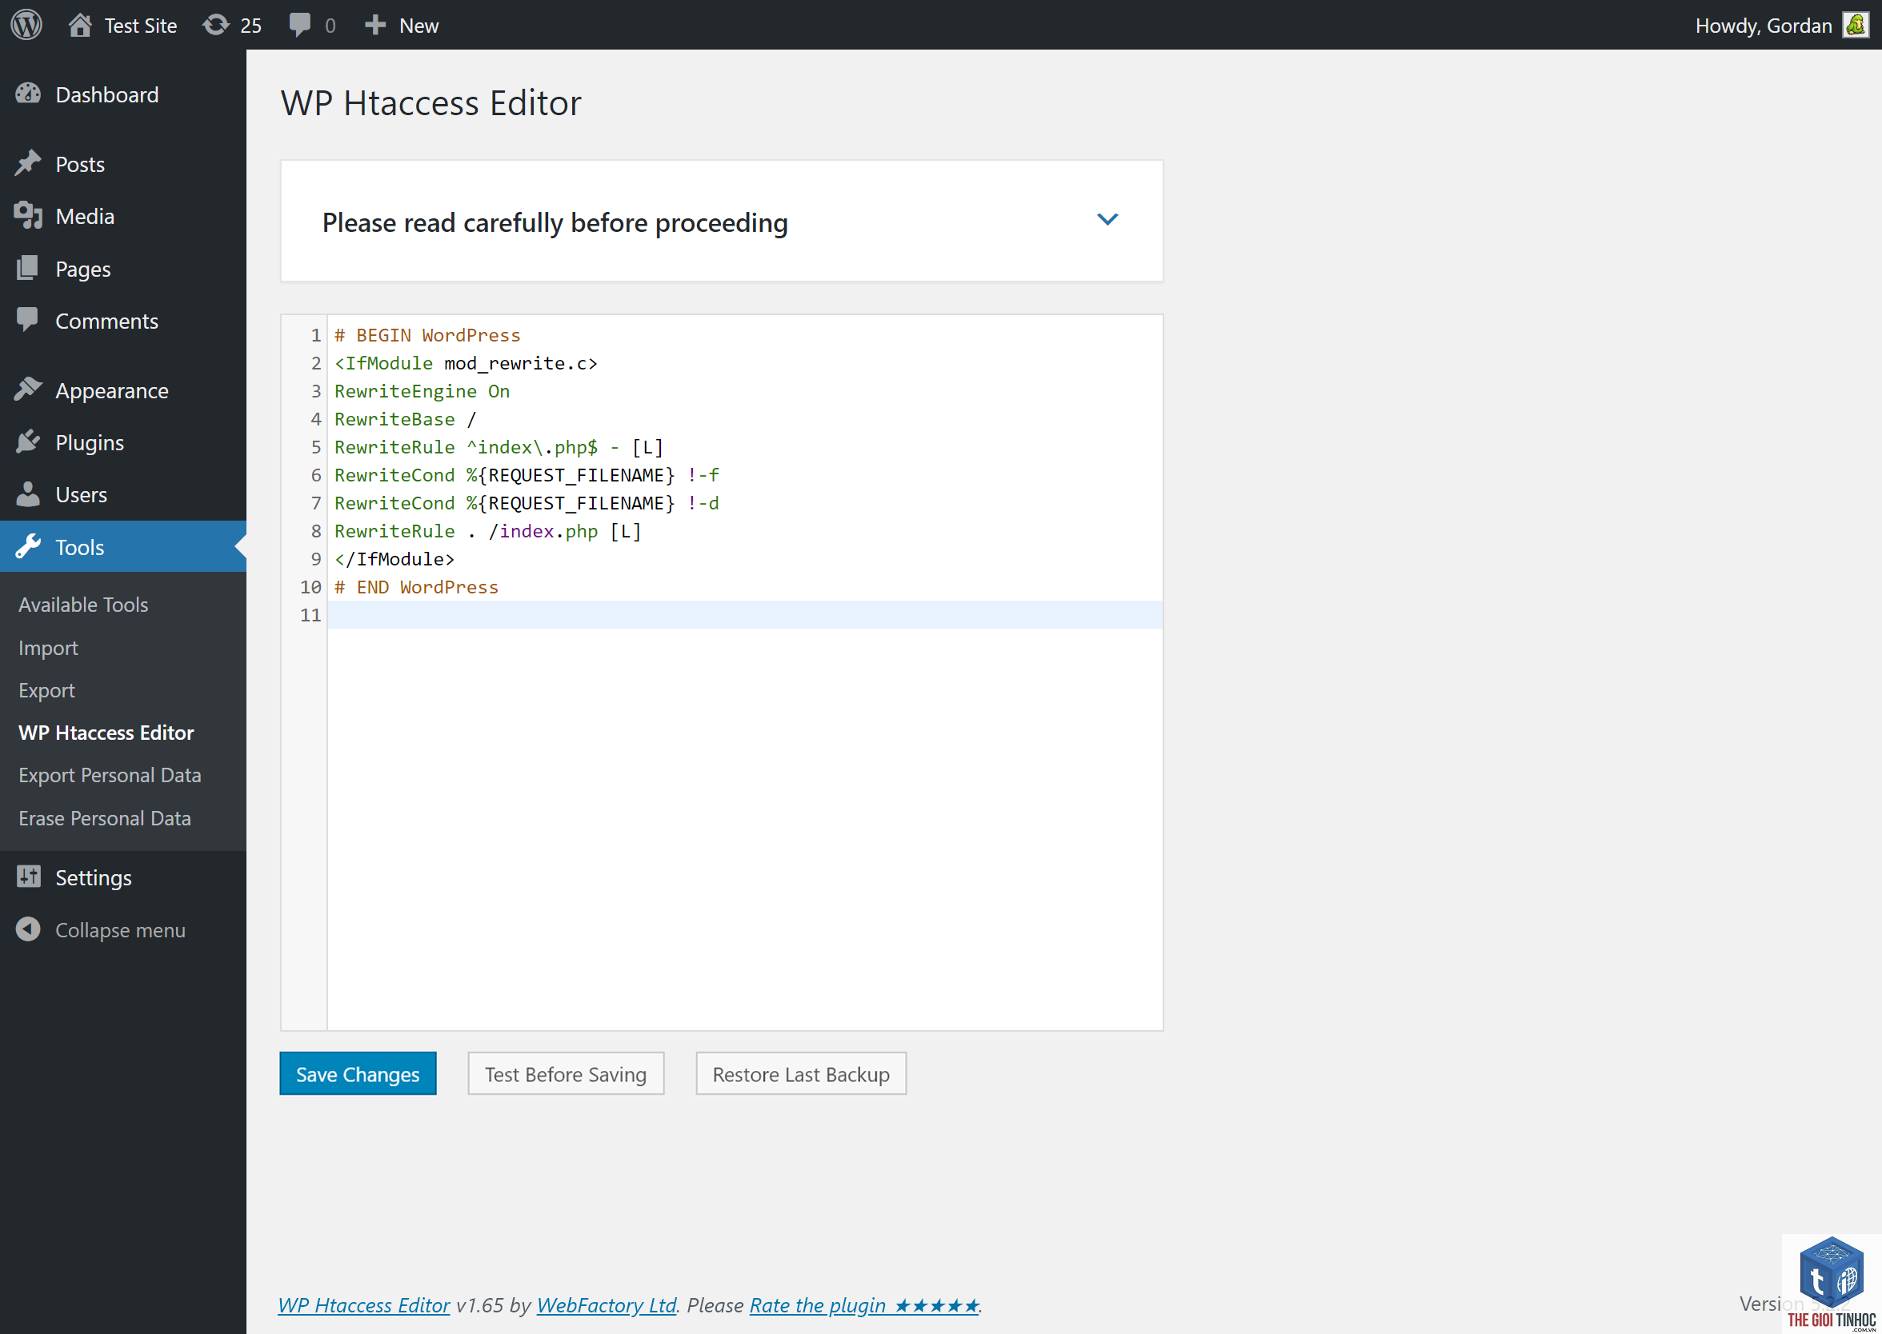The height and width of the screenshot is (1334, 1882).
Task: Click the plus icon next to New
Action: tap(374, 25)
